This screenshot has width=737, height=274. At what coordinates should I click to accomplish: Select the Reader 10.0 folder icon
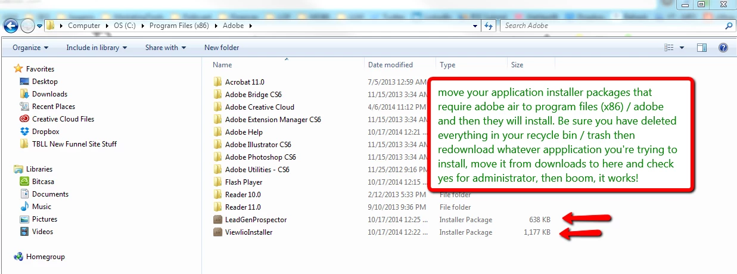point(217,195)
